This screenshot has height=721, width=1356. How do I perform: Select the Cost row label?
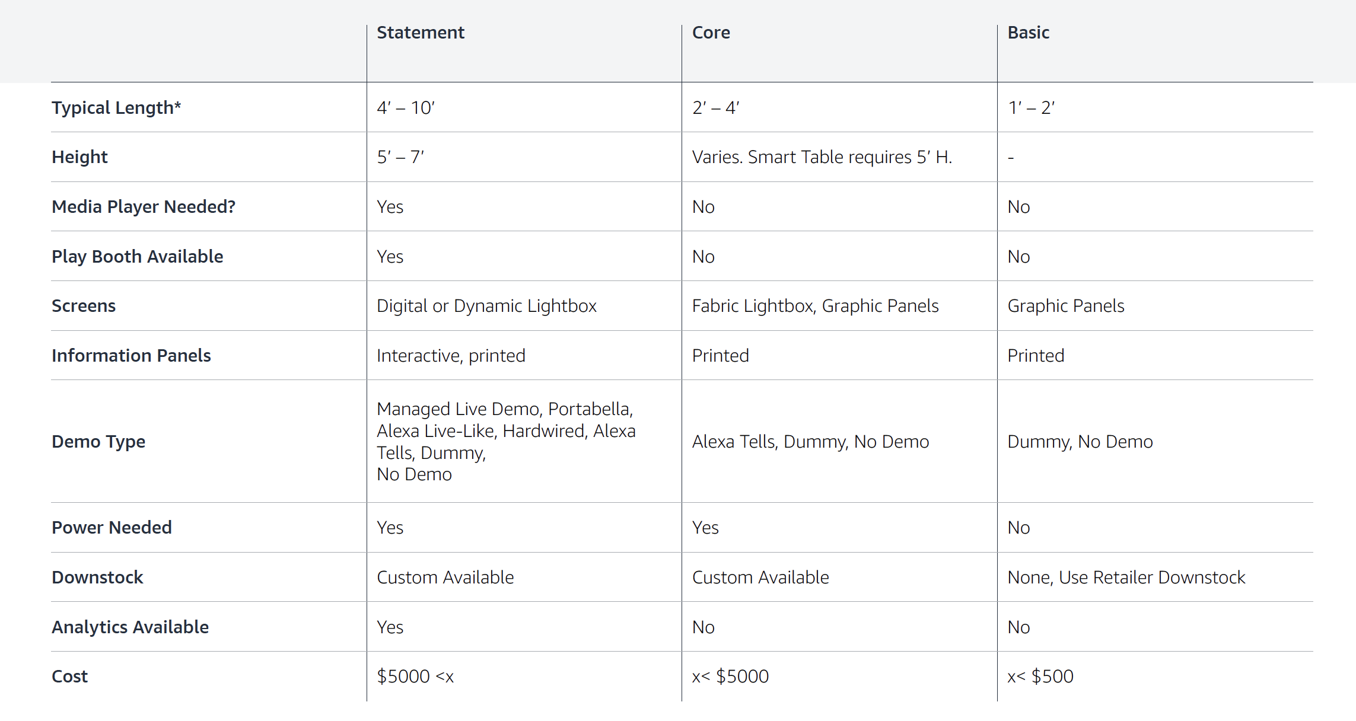(69, 677)
